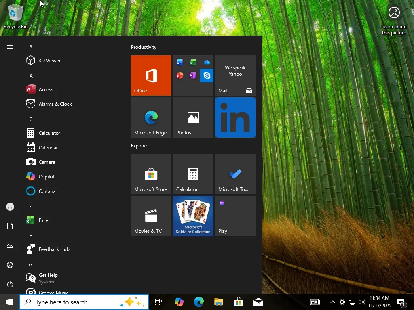Open the Office tile
This screenshot has height=310, width=414.
point(151,75)
